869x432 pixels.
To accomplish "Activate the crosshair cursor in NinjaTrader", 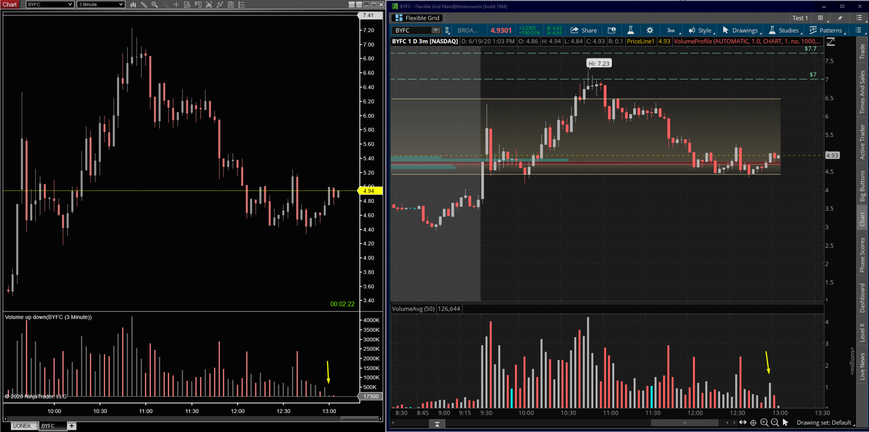I will tap(177, 5).
